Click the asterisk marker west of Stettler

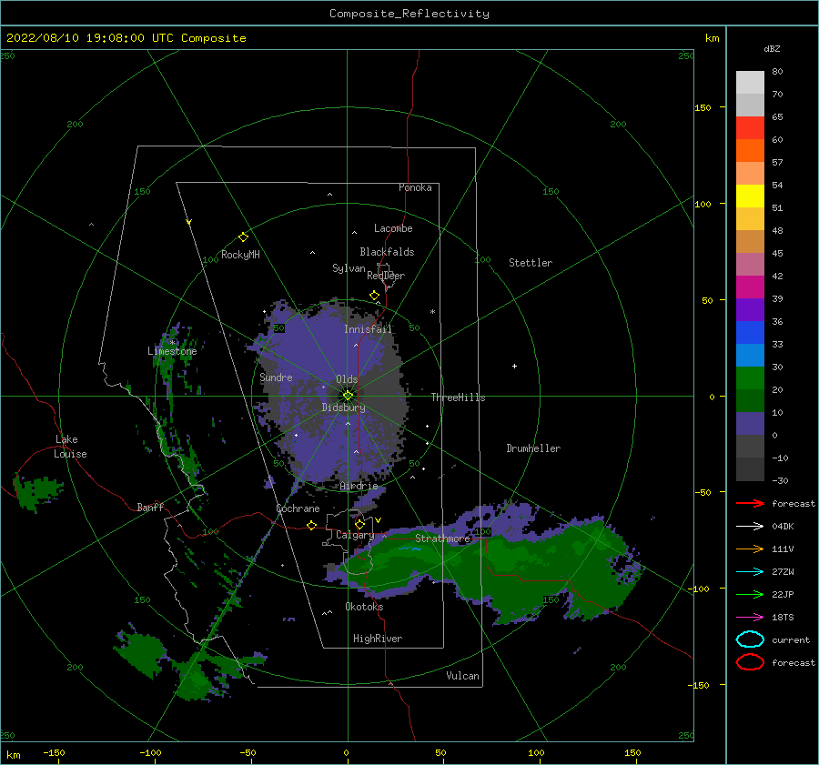tap(432, 312)
